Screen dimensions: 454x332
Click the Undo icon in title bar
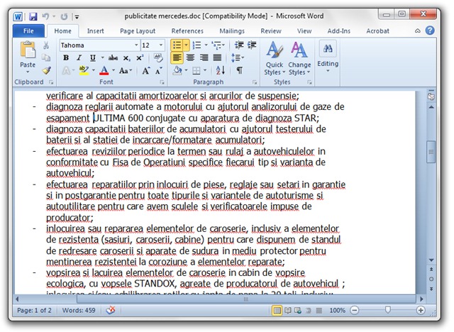click(x=45, y=16)
